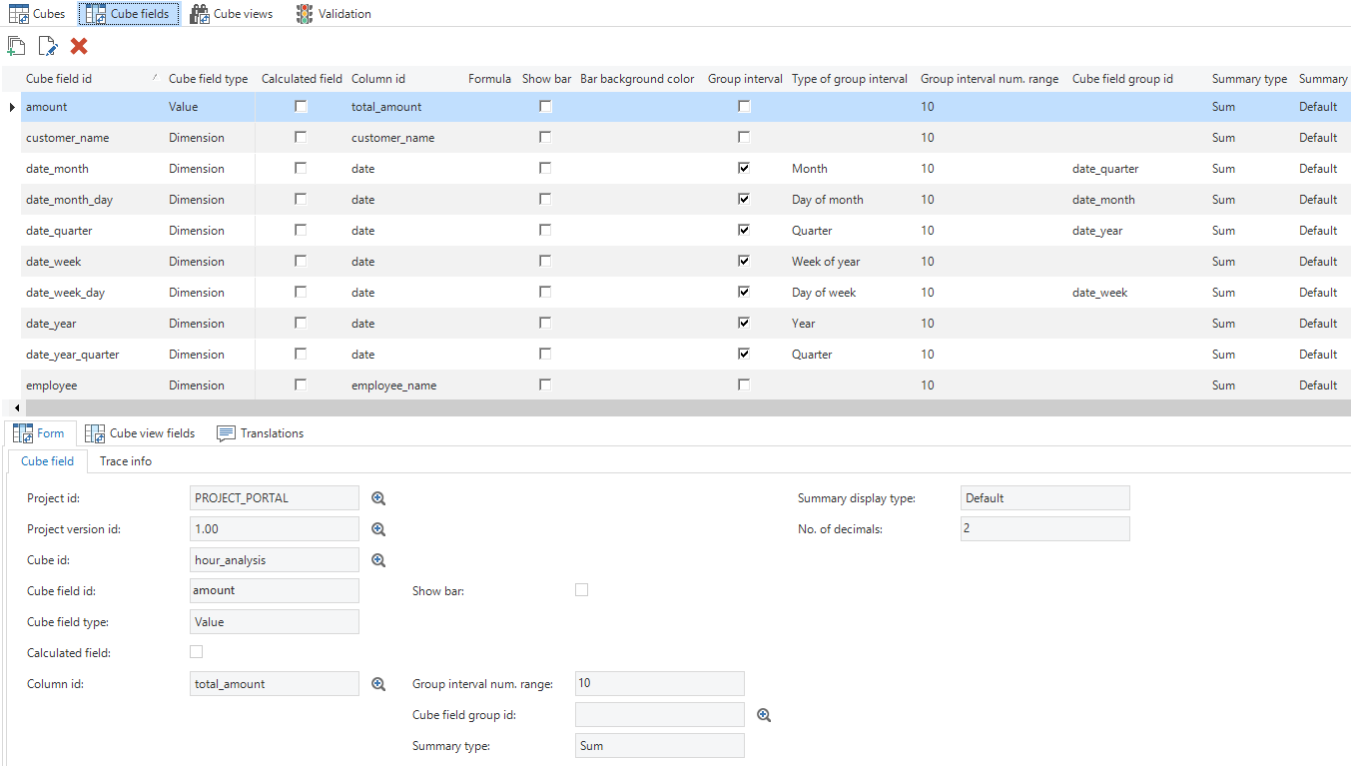Select the Translations tab
Screen dimensions: 1351x766
261,433
